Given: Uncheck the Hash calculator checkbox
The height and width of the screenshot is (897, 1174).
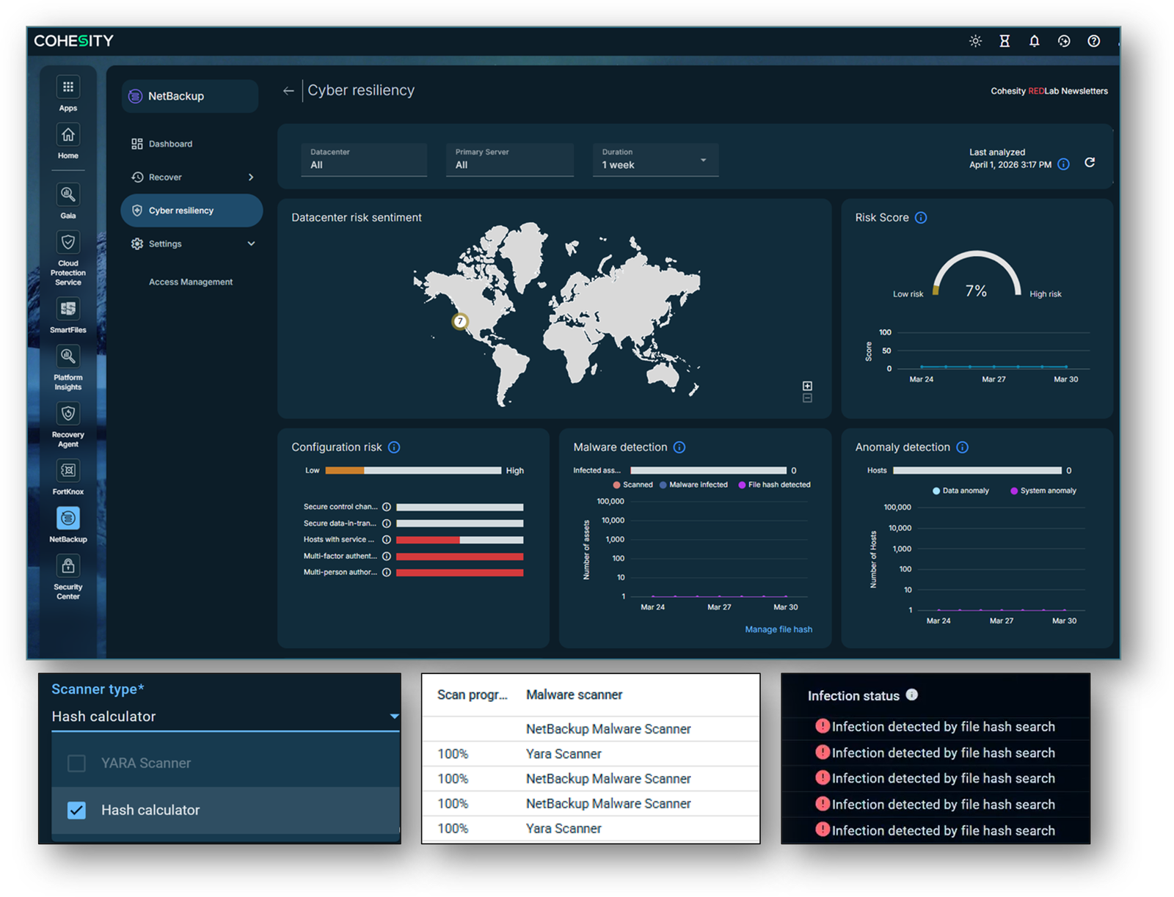Looking at the screenshot, I should click(76, 810).
